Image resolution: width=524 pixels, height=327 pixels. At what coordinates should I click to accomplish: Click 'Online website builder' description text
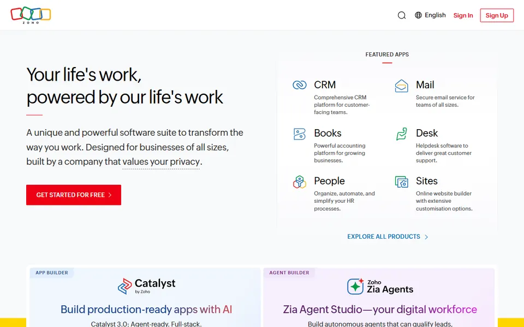click(x=444, y=201)
